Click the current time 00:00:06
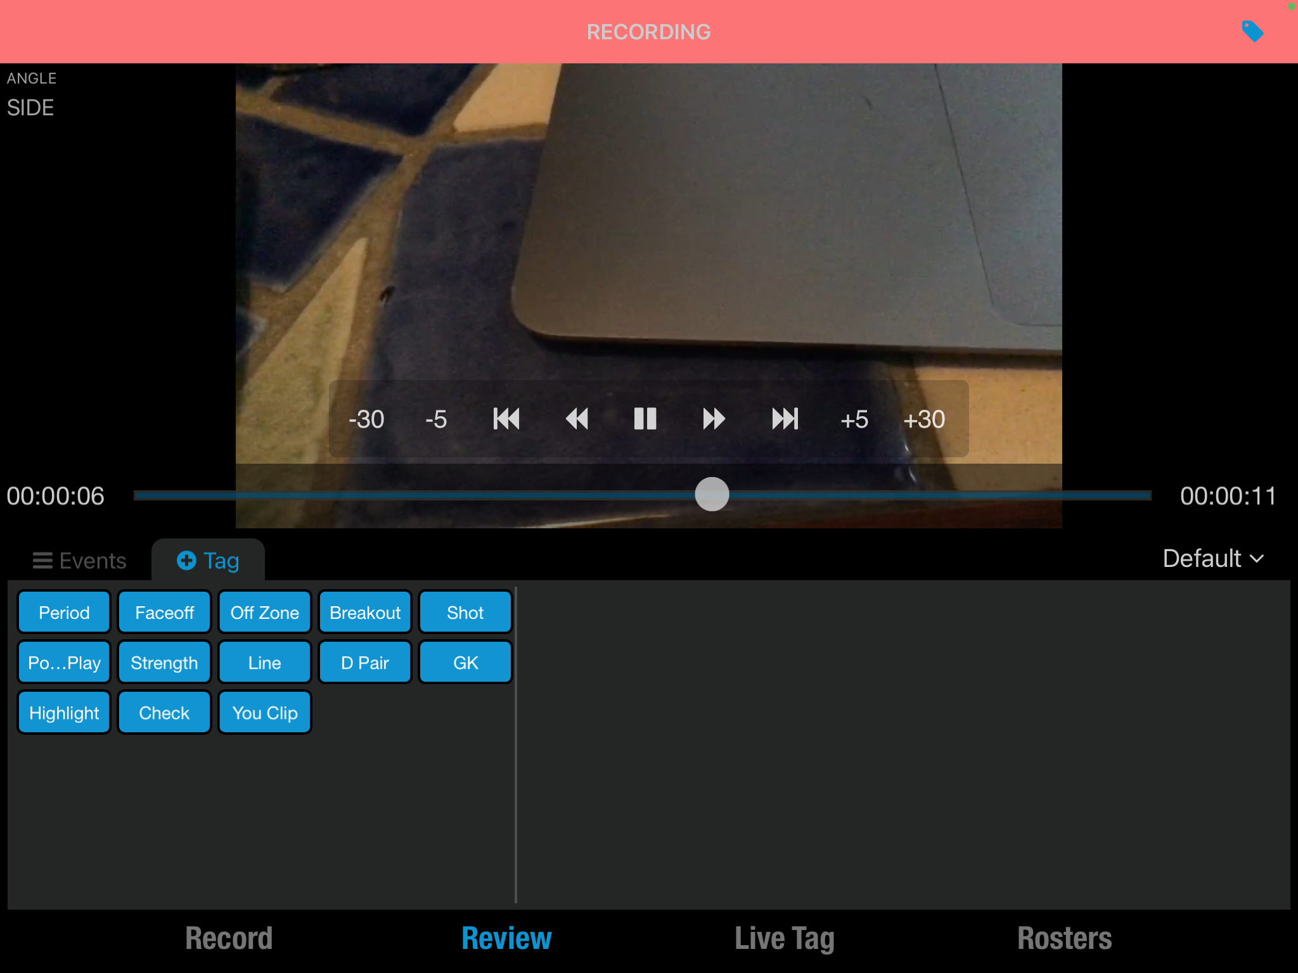This screenshot has height=973, width=1298. [56, 496]
